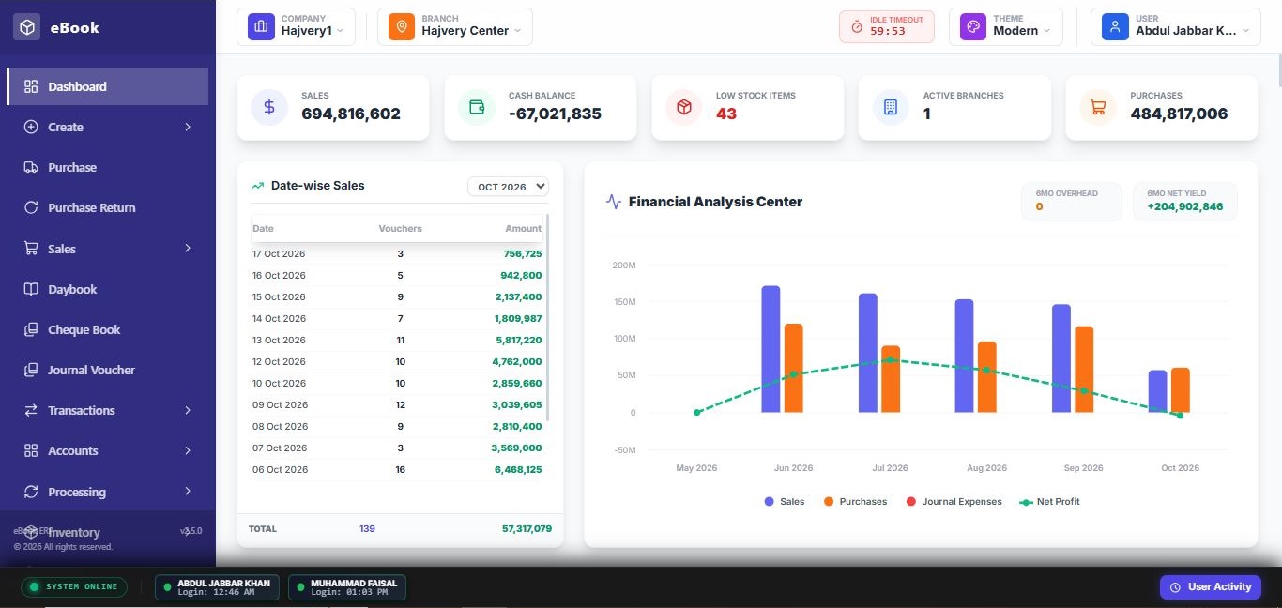Click the Date-wise Sales trend icon
Screen dimensions: 1282x608
tap(258, 186)
